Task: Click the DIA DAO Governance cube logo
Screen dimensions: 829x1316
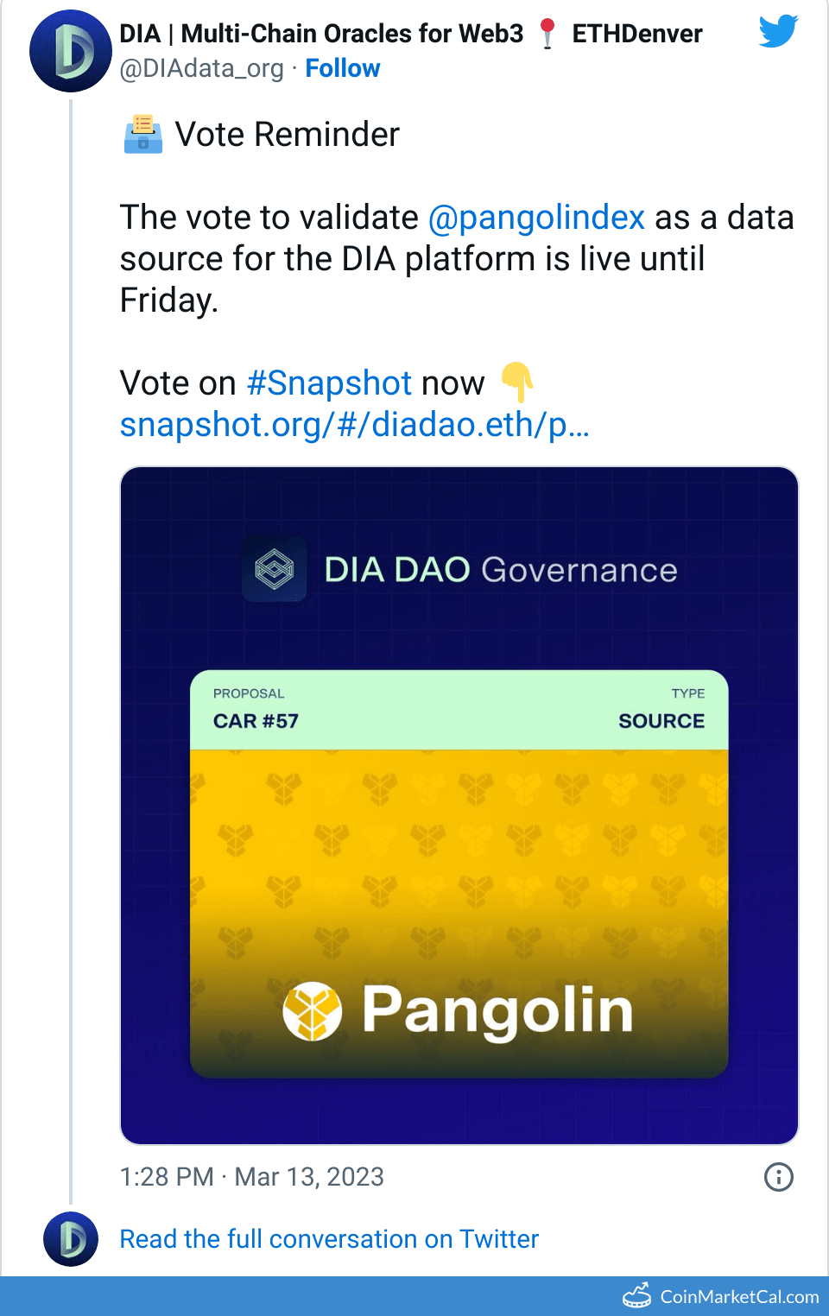Action: click(275, 570)
